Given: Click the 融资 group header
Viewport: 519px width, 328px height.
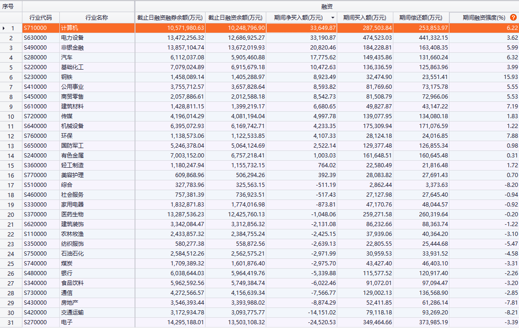Looking at the screenshot, I should click(327, 7).
